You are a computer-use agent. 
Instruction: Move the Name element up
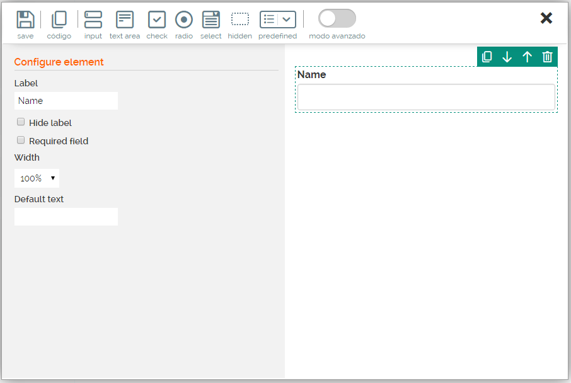coord(528,57)
